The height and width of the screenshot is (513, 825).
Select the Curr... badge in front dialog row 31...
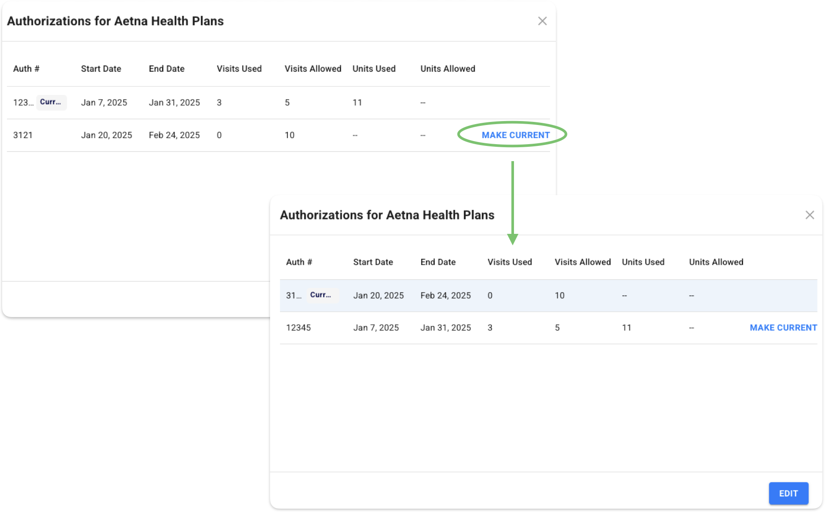click(322, 295)
